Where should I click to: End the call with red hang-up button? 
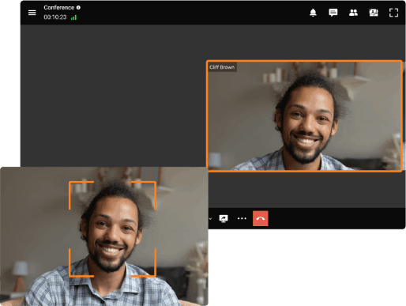point(261,218)
